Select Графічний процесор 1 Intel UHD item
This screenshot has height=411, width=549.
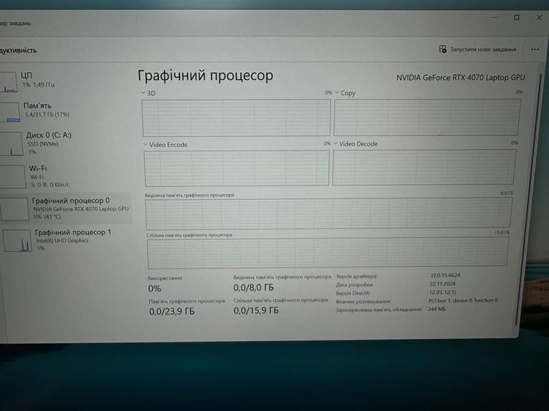66,240
